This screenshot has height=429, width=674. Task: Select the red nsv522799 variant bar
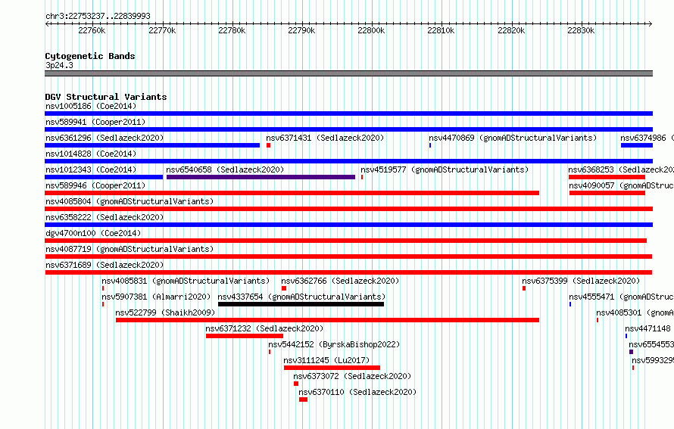[328, 320]
